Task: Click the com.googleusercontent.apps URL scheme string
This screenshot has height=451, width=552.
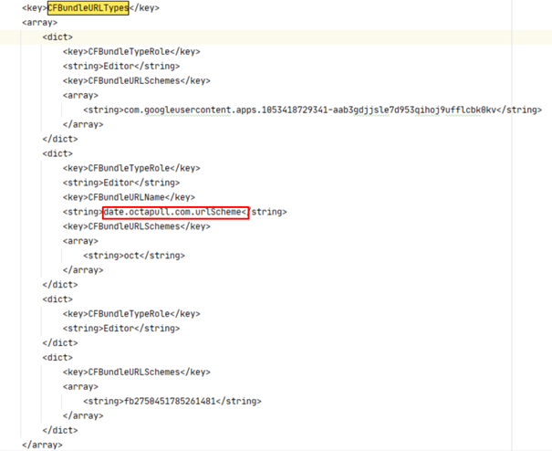Action: pyautogui.click(x=312, y=110)
